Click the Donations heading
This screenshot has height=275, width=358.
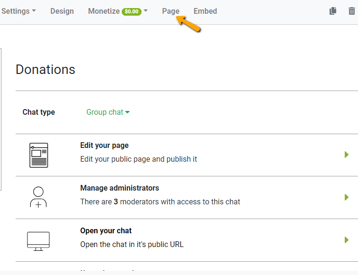click(x=45, y=70)
